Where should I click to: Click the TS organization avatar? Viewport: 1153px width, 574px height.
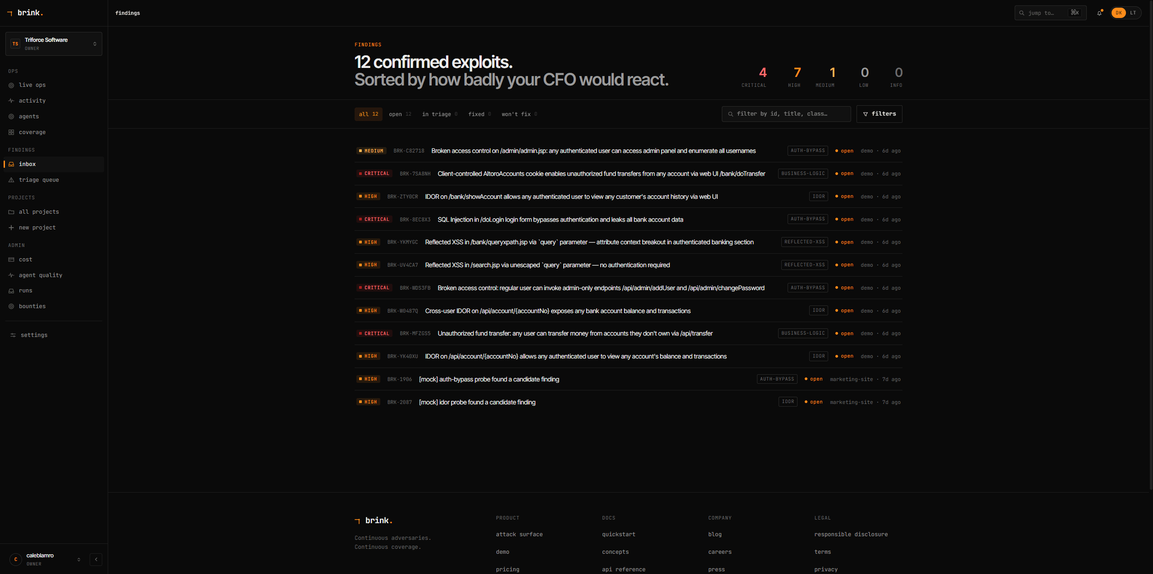click(x=15, y=44)
